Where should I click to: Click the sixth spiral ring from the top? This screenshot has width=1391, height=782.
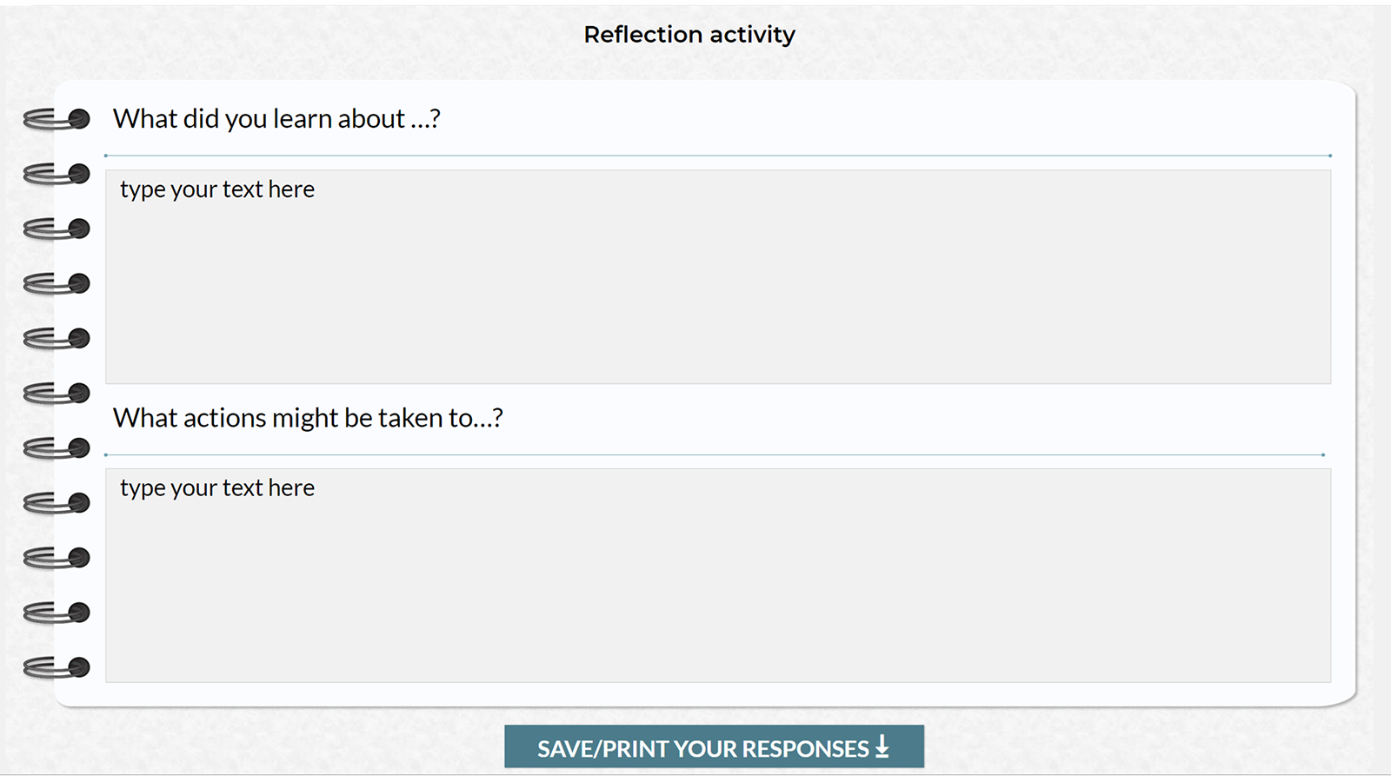57,393
